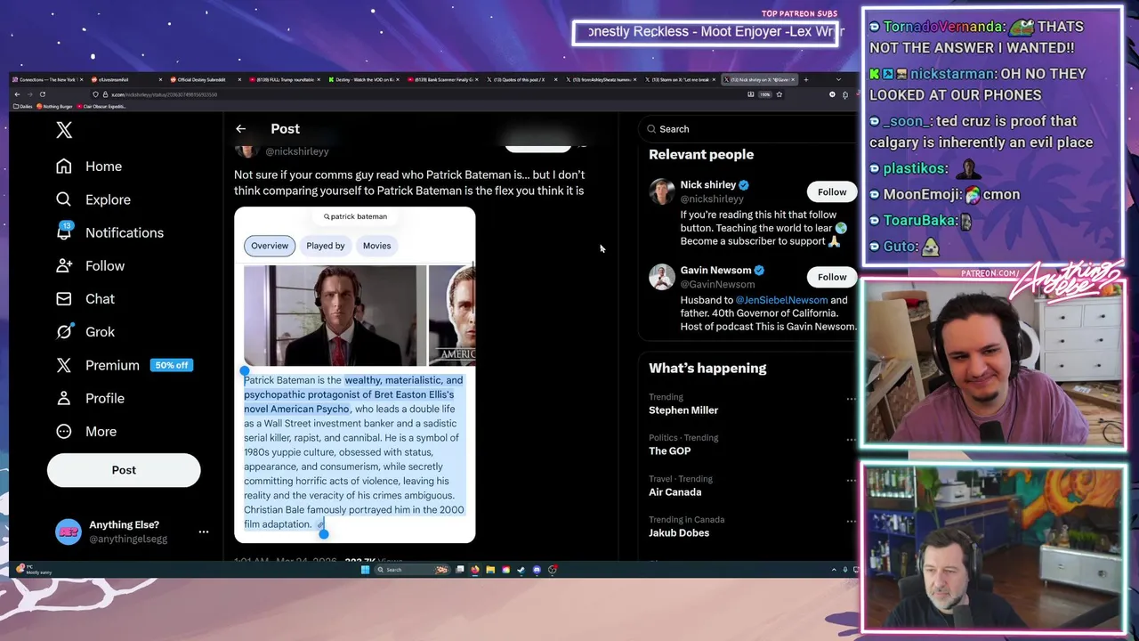Image resolution: width=1139 pixels, height=641 pixels.
Task: Open trending topic Jakub Dobes
Action: (x=679, y=533)
